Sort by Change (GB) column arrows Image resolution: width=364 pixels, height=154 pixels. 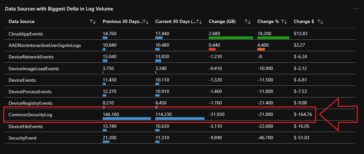point(248,22)
